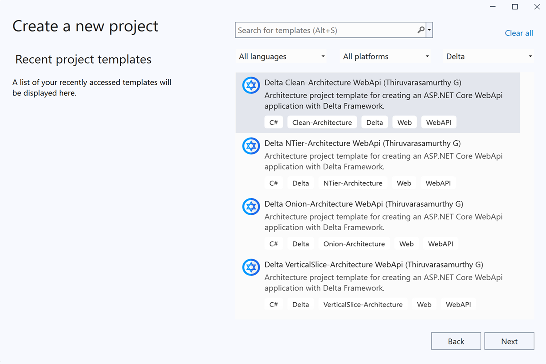
Task: Click the Delta tag on VerticalSlice-Architecture template
Action: tap(300, 304)
